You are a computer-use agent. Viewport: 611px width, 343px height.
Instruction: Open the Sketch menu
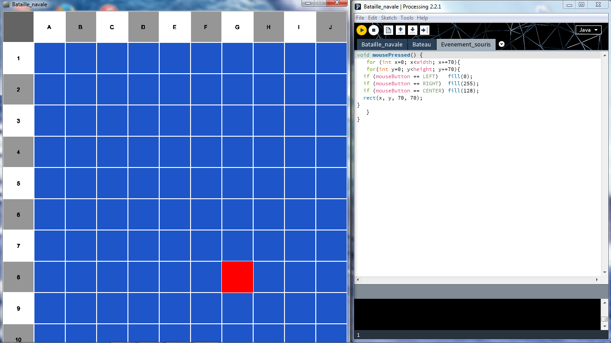point(388,18)
